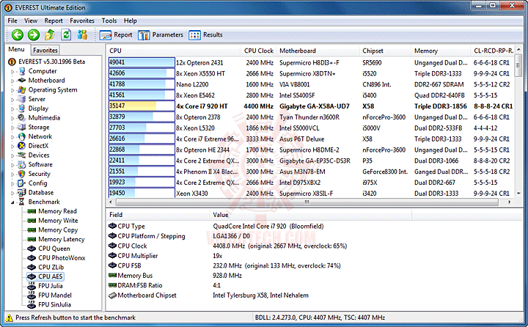Open the Tools menu

[x=109, y=21]
